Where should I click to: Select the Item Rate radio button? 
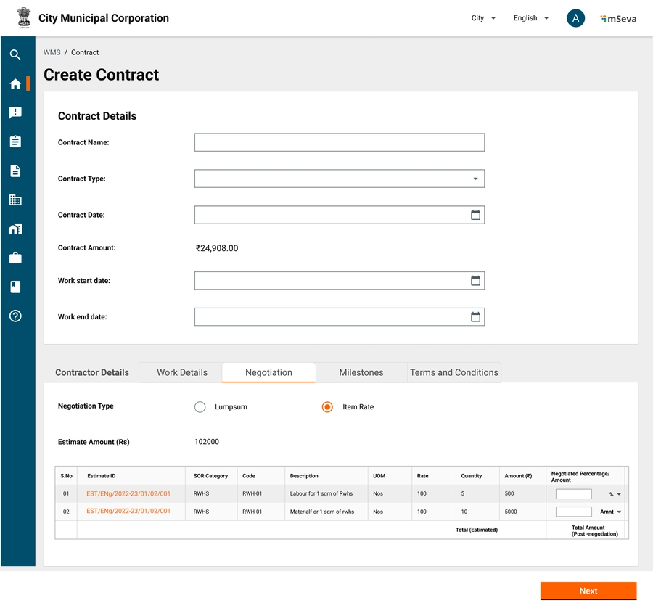(x=327, y=407)
